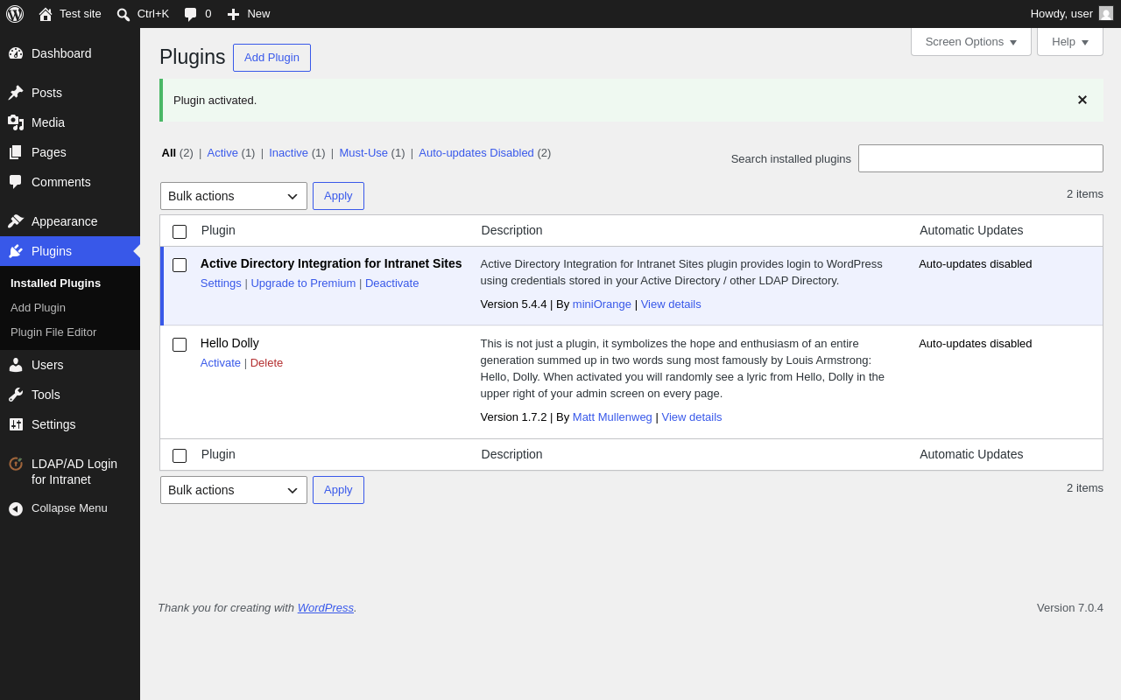Viewport: 1121px width, 700px height.
Task: Open the Howdy, user account menu
Action: click(x=1072, y=14)
